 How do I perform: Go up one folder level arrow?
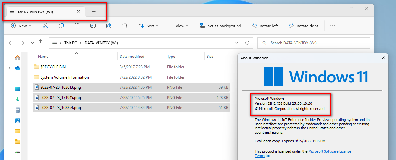coord(41,42)
